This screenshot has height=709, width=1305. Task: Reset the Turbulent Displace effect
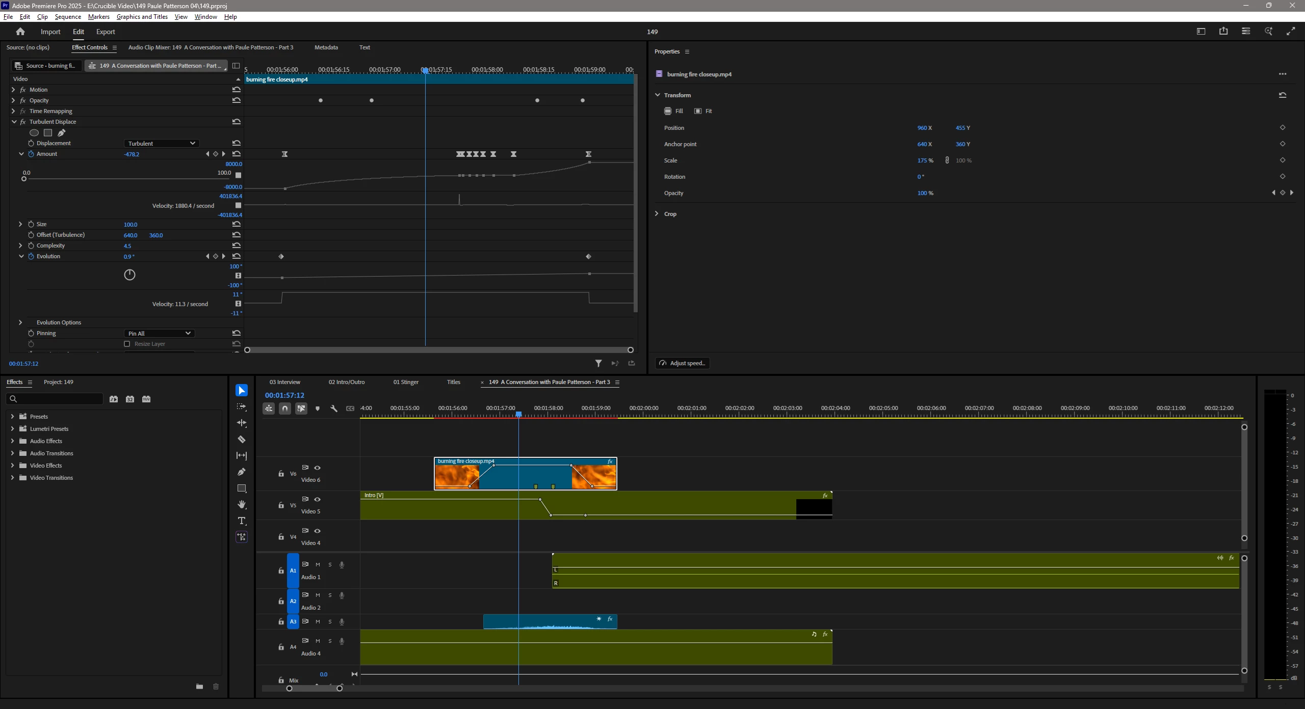[x=237, y=122]
